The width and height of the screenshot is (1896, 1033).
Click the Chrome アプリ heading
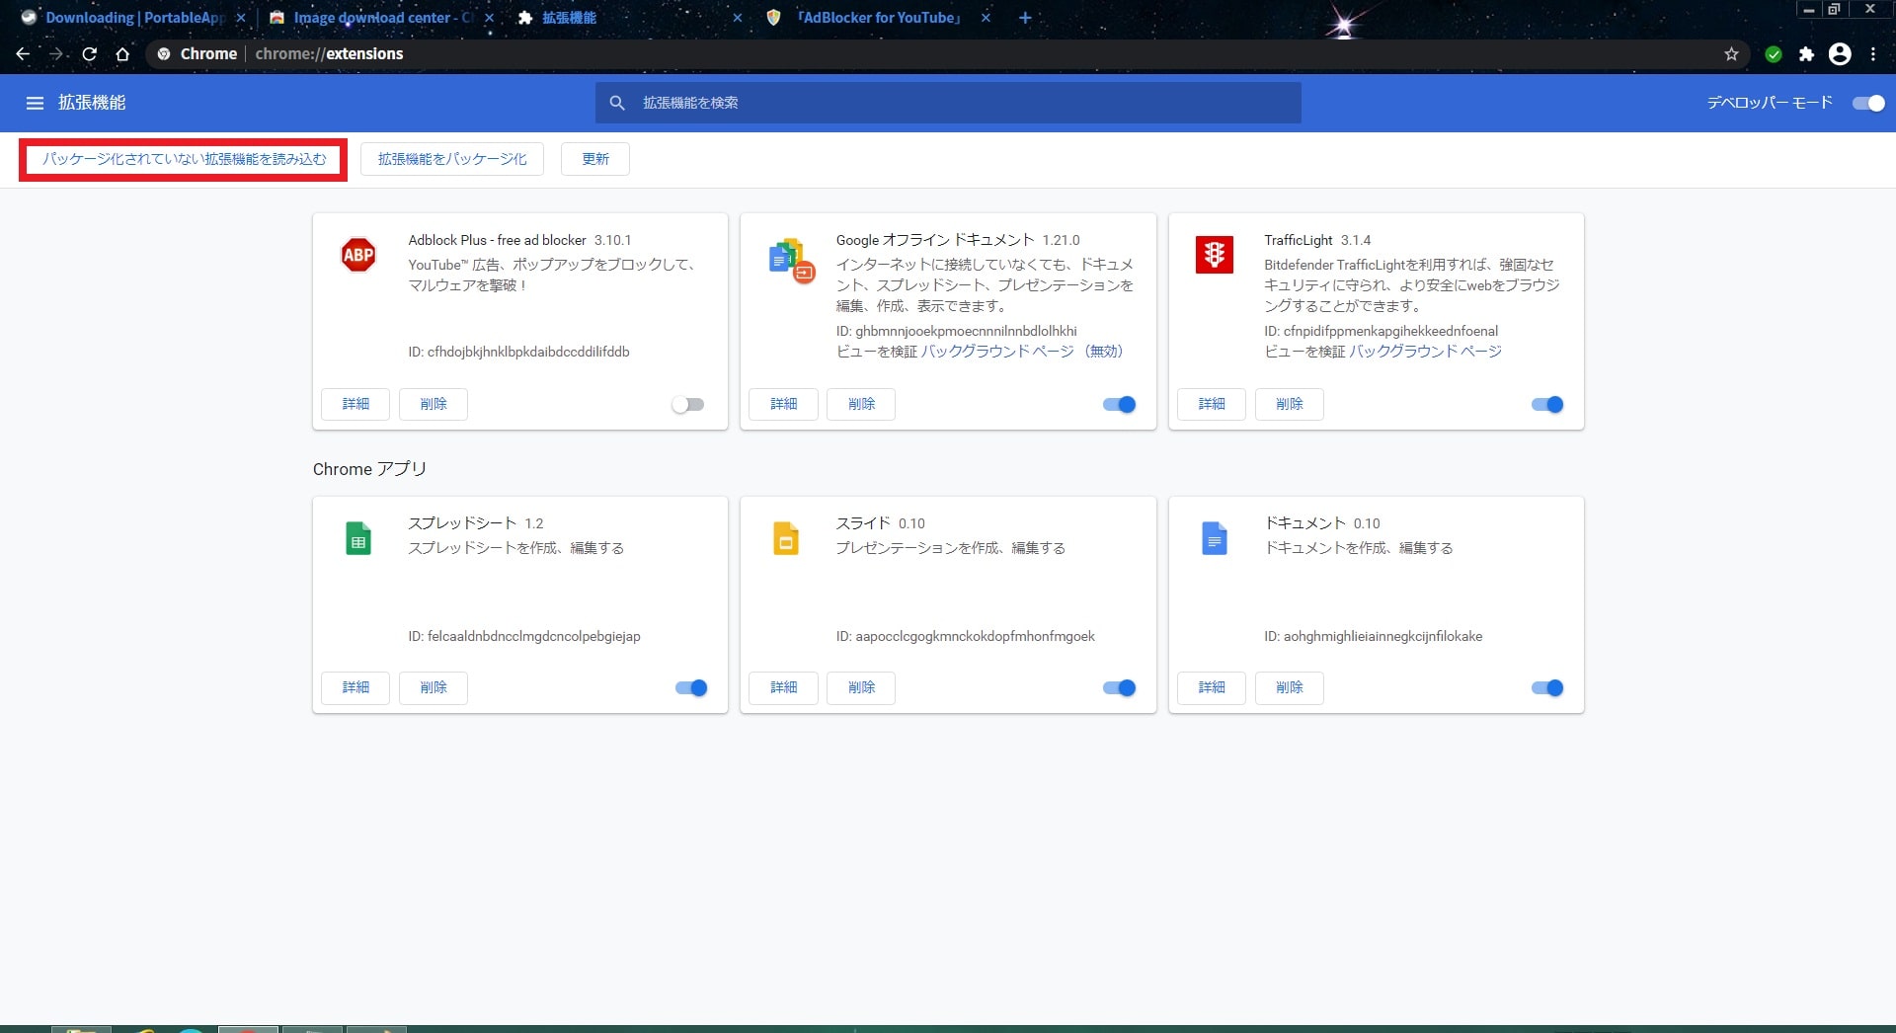coord(369,469)
